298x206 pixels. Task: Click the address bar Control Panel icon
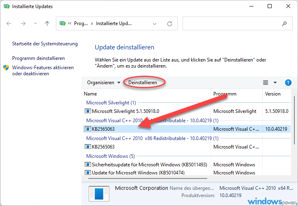(62, 23)
